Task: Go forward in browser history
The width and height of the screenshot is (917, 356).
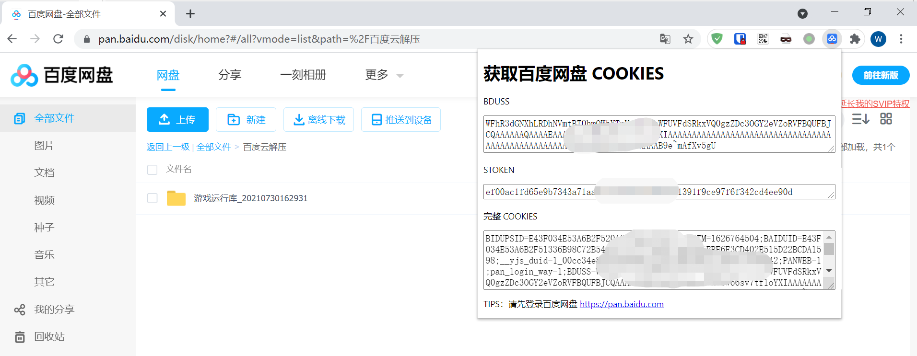Action: click(x=35, y=39)
